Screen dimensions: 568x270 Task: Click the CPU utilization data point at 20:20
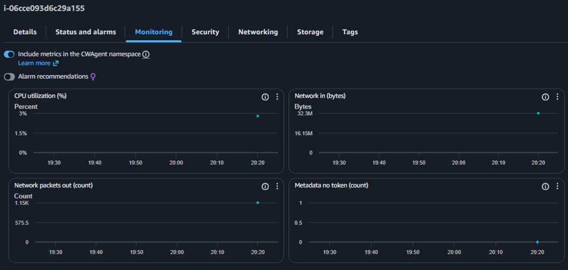point(258,116)
